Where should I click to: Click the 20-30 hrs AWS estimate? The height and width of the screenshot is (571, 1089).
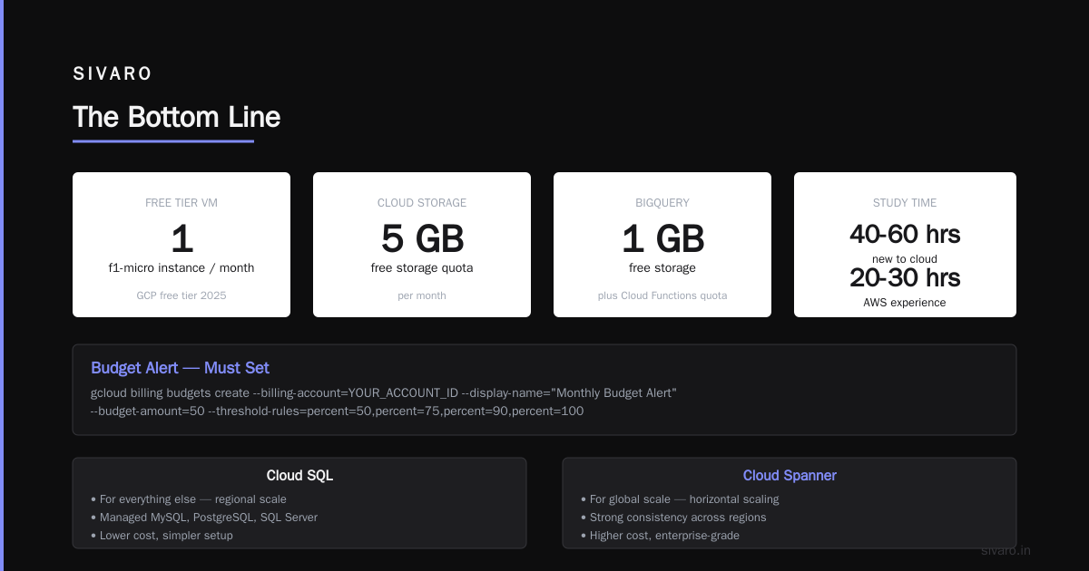coord(905,277)
